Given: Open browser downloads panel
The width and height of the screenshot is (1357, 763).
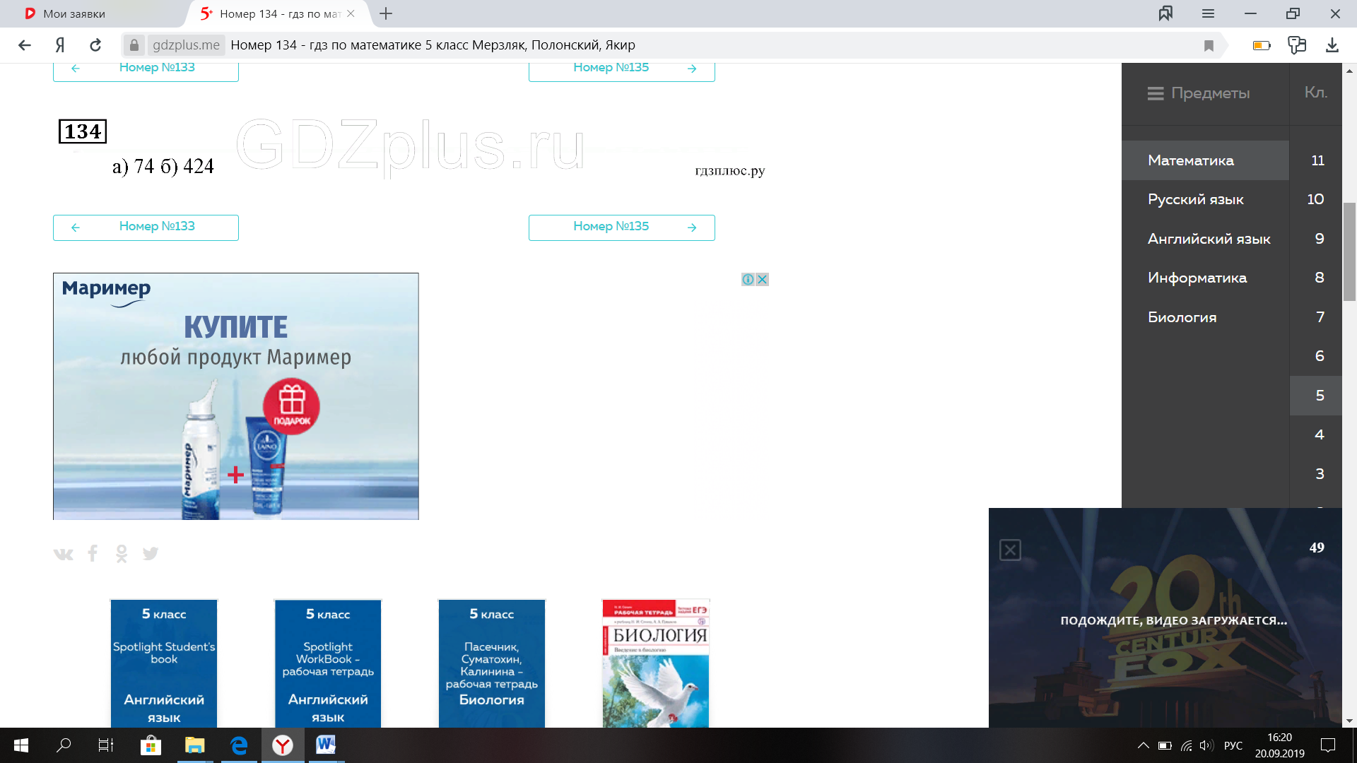Looking at the screenshot, I should (1332, 45).
